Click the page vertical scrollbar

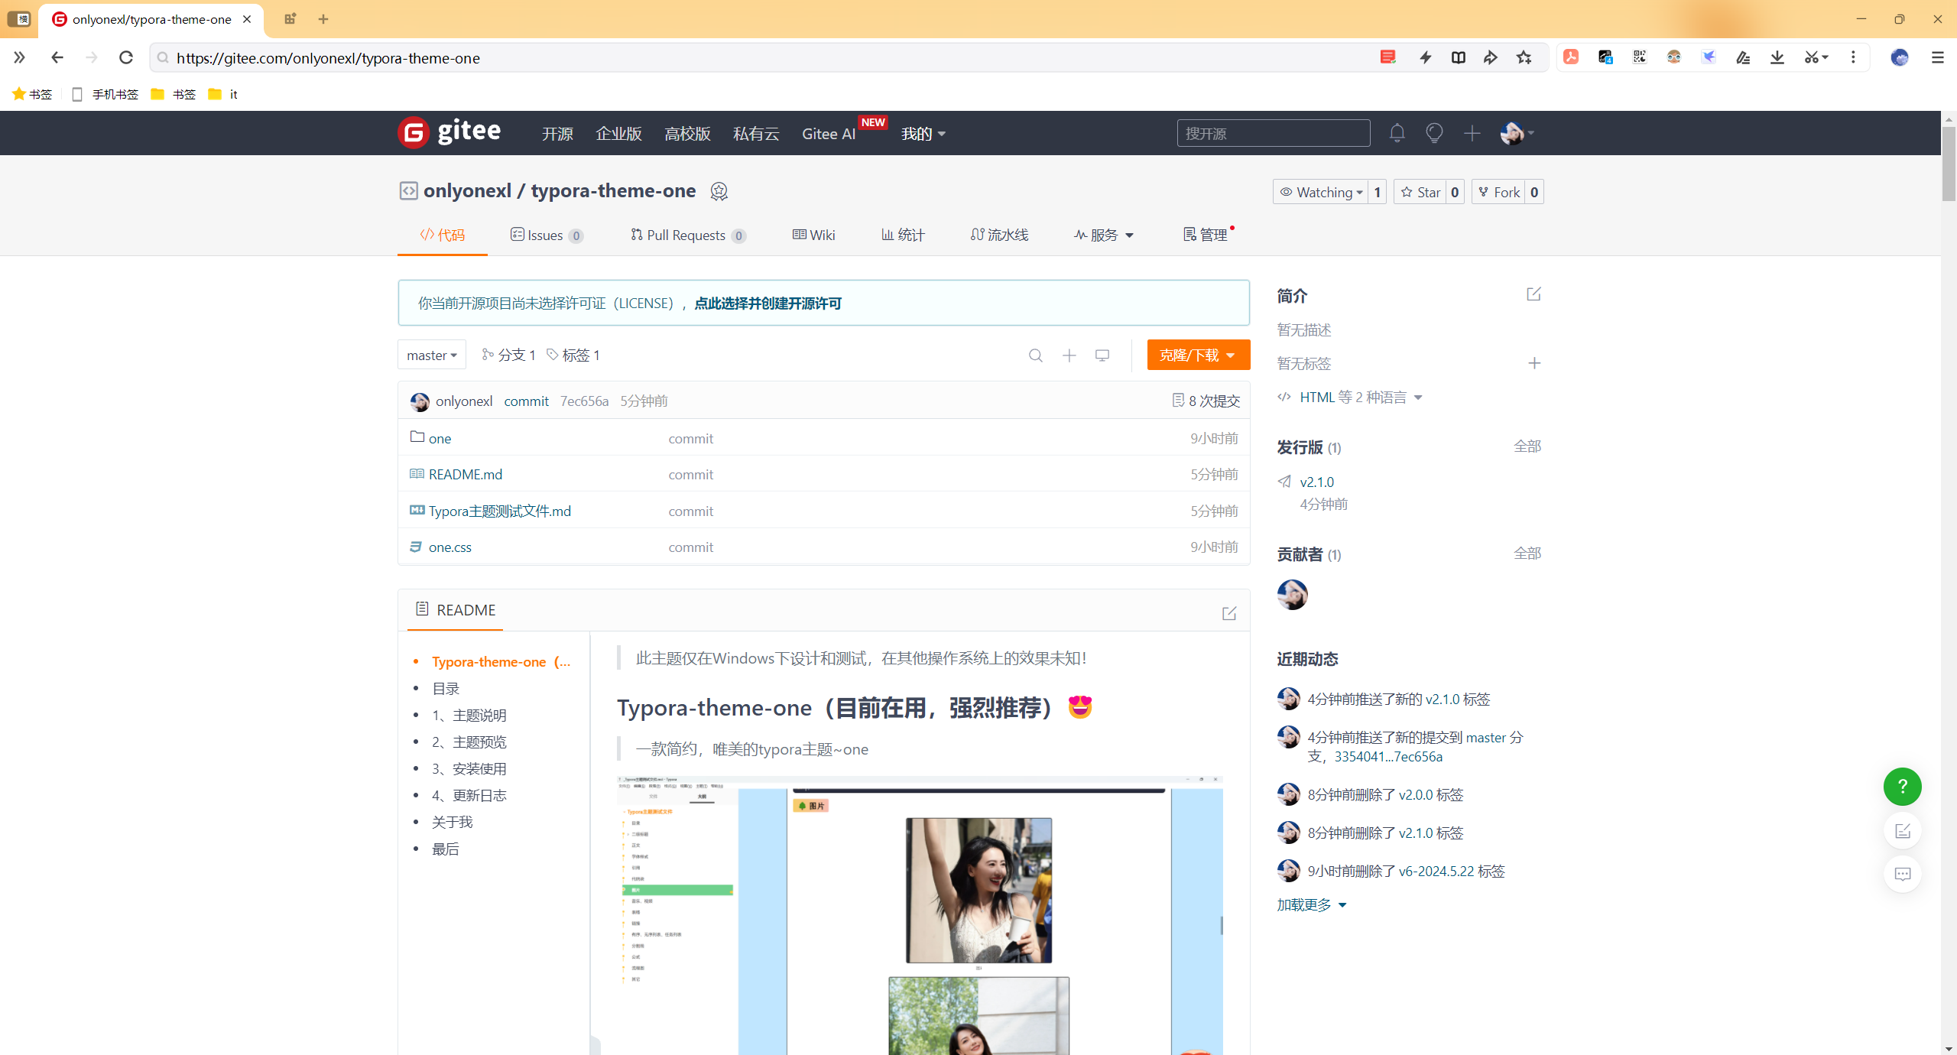pyautogui.click(x=1948, y=164)
